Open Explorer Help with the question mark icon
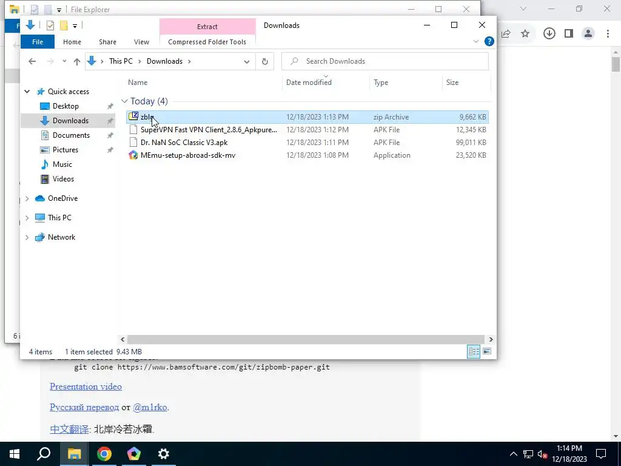The height and width of the screenshot is (466, 621). [x=489, y=41]
